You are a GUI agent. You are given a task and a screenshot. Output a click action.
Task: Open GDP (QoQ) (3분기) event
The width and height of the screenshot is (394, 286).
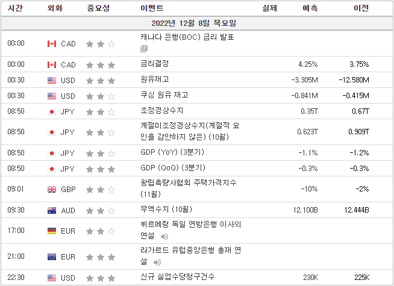click(x=173, y=167)
